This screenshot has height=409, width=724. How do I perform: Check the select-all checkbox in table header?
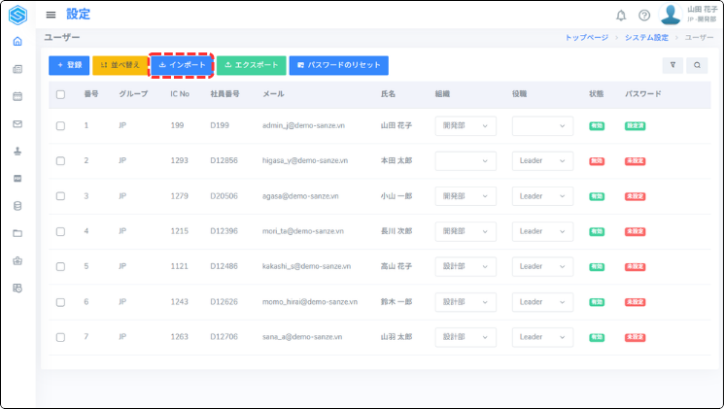[x=60, y=94]
